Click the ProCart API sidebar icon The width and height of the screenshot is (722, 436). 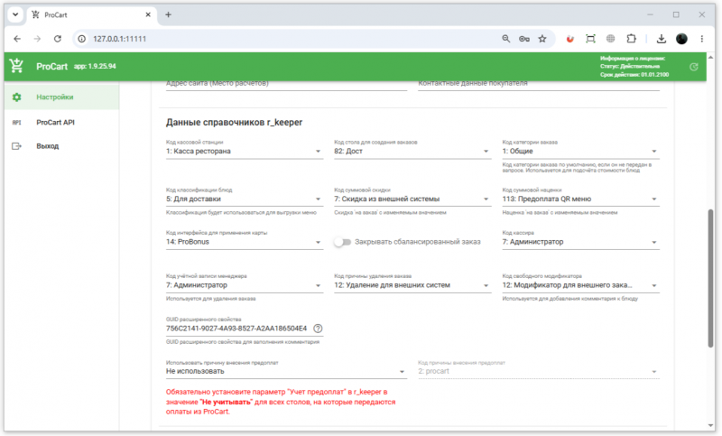coord(16,123)
